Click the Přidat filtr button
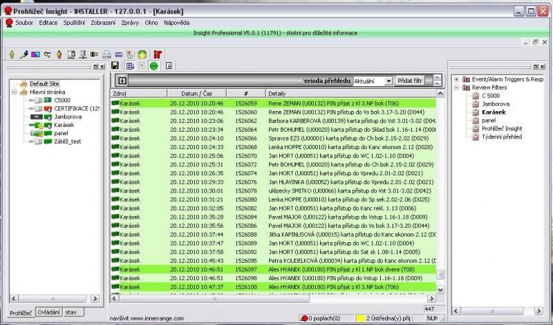The image size is (553, 325). (x=411, y=81)
